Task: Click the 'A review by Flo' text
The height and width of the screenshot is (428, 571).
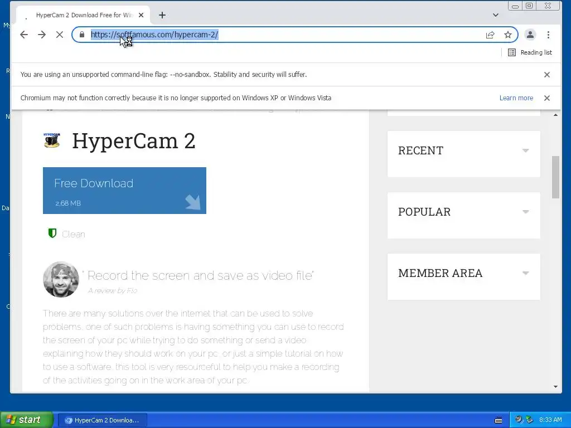Action: [x=113, y=290]
